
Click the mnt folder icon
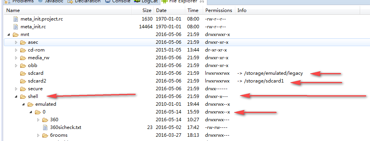coord(16,34)
